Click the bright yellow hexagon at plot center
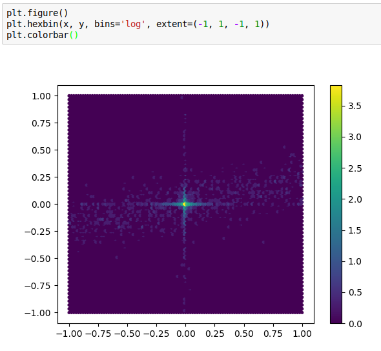The width and height of the screenshot is (381, 351). [x=185, y=204]
